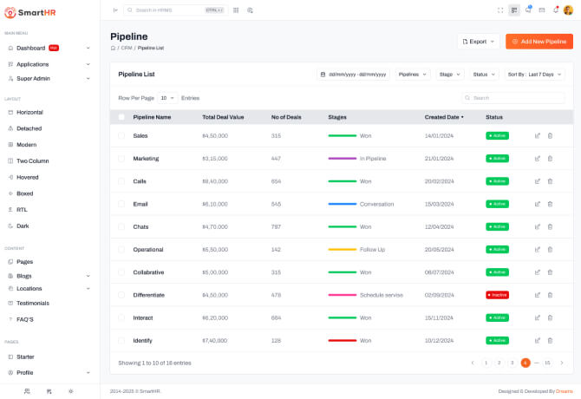Collapse the sidebar with toggle icon
Image resolution: width=581 pixels, height=399 pixels.
coord(115,10)
